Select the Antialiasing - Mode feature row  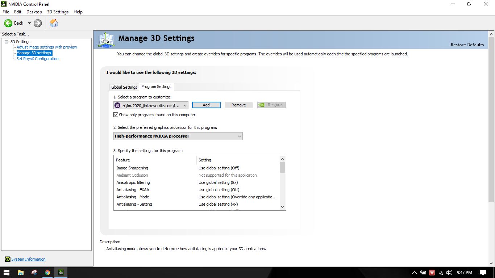[133, 197]
